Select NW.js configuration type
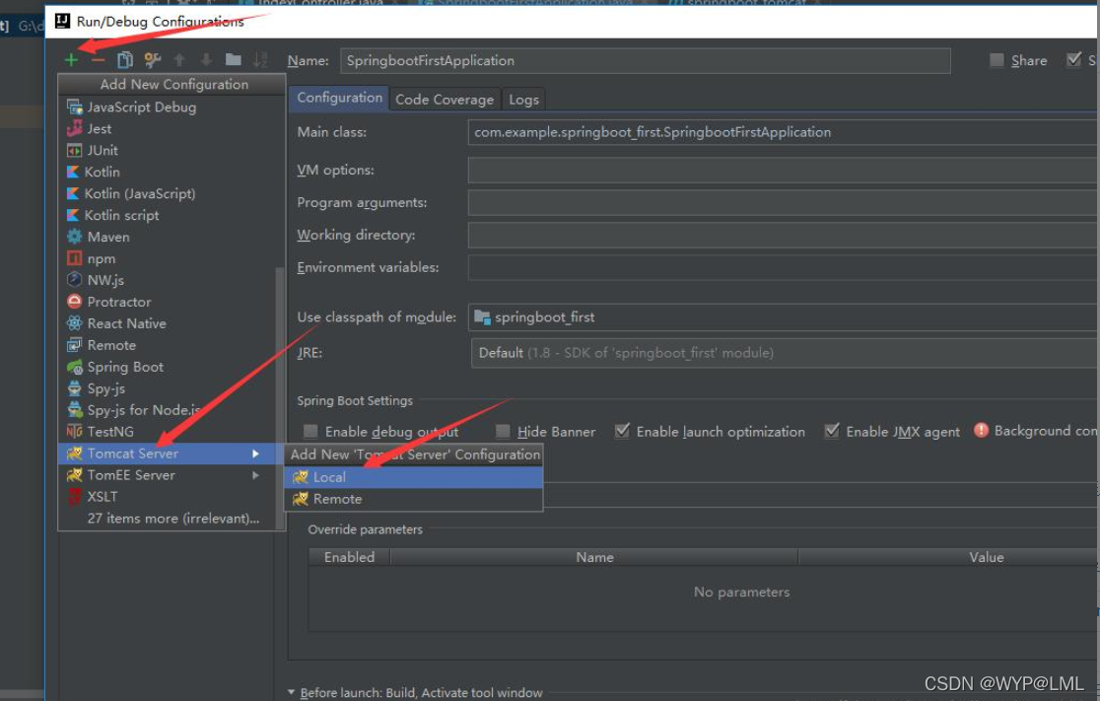Image resolution: width=1100 pixels, height=701 pixels. pyautogui.click(x=169, y=281)
